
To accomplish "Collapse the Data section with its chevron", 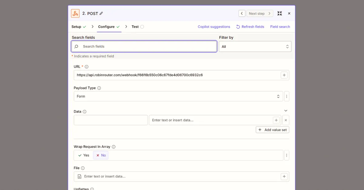I will (x=285, y=110).
